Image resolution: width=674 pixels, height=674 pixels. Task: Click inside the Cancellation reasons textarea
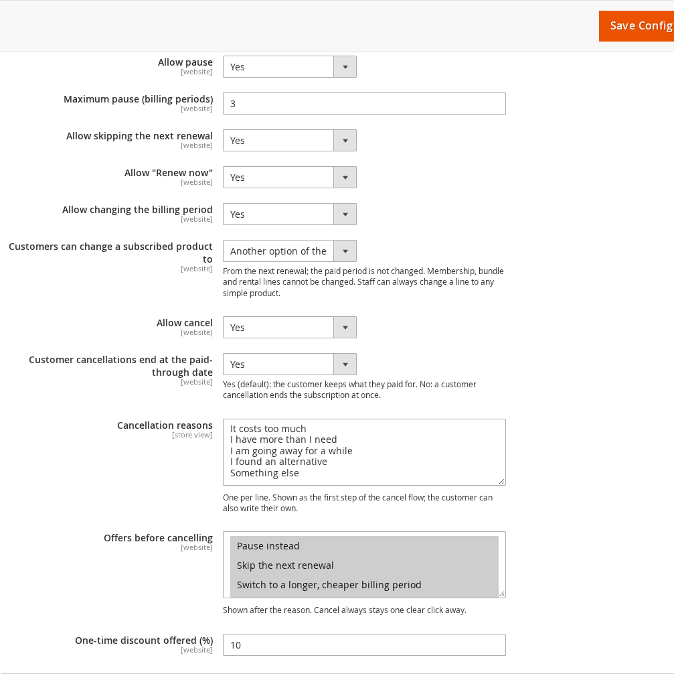(x=364, y=452)
